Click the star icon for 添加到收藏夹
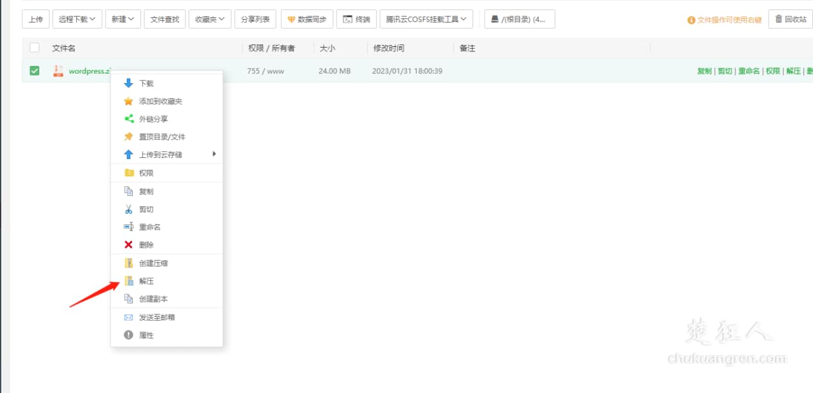This screenshot has height=393, width=813. (128, 101)
